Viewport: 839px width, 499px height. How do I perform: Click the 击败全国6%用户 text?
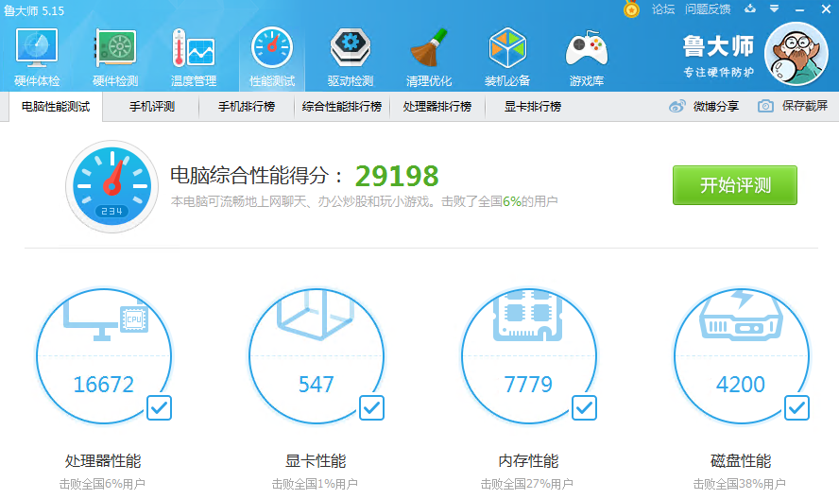coord(102,484)
